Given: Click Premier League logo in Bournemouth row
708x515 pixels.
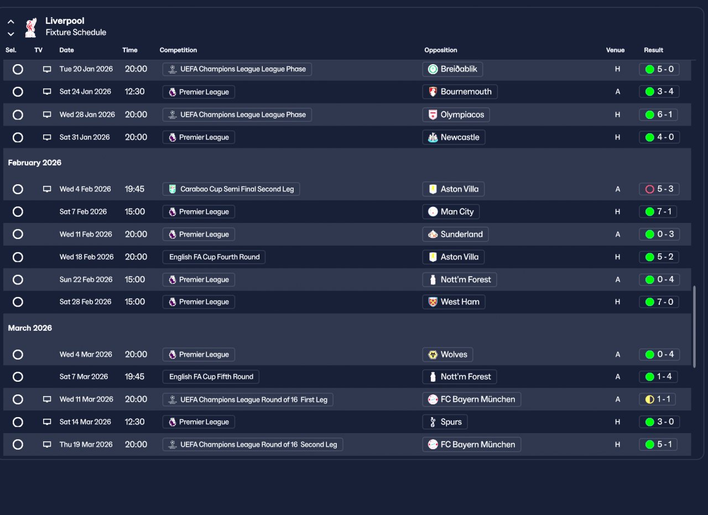Looking at the screenshot, I should 173,92.
